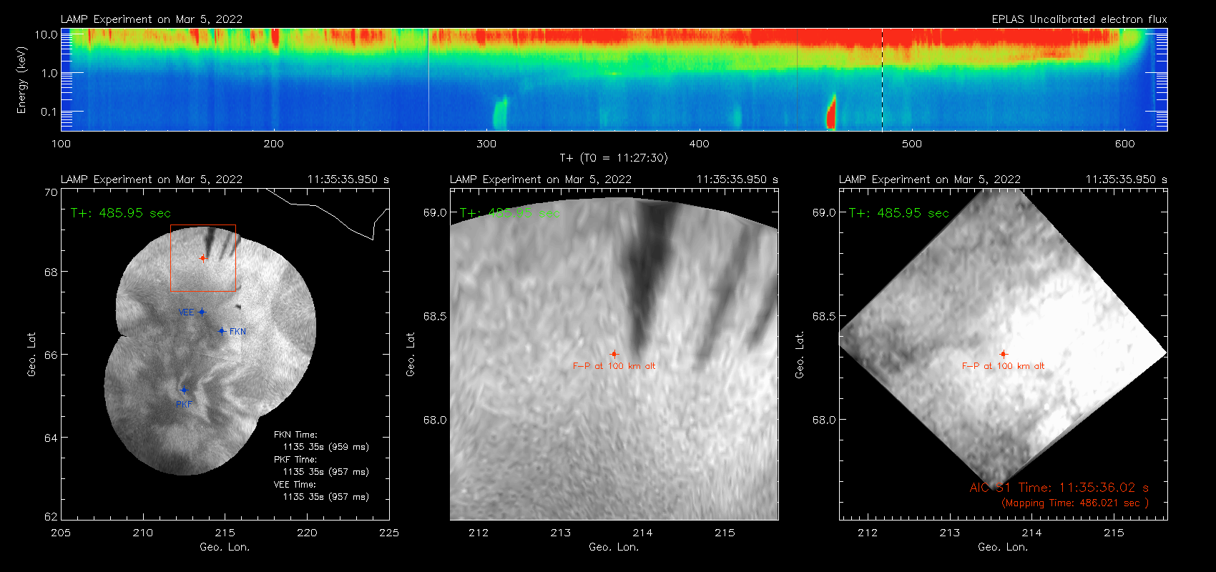Click 'F-P at 100 km alt' label in middle panel
The height and width of the screenshot is (572, 1216).
(614, 366)
